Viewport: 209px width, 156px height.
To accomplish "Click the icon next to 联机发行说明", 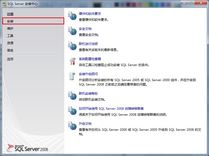I will coord(72,46).
